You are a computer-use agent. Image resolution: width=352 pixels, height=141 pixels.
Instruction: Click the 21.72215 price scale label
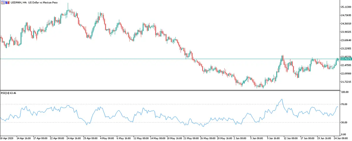[344, 82]
